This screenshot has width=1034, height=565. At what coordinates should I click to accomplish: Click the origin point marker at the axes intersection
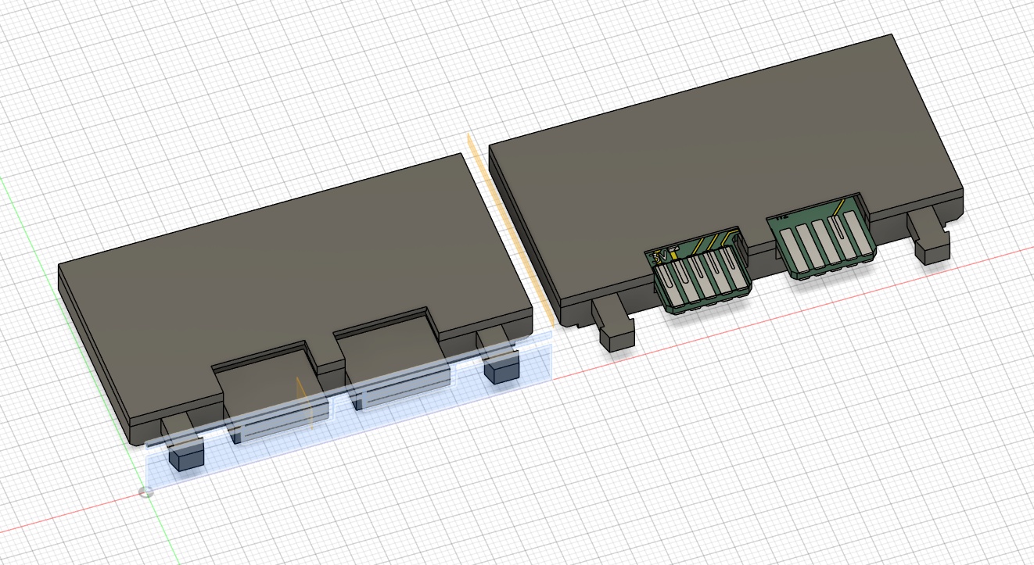click(x=145, y=492)
